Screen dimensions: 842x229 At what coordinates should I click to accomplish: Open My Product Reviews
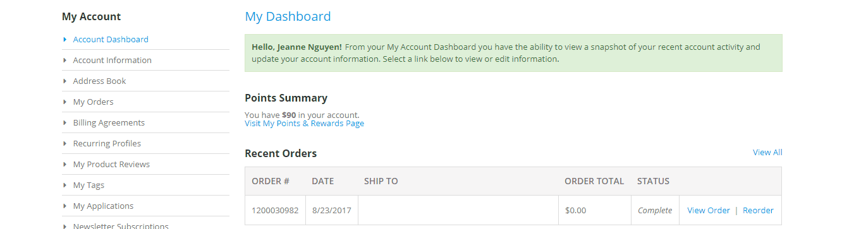click(111, 164)
